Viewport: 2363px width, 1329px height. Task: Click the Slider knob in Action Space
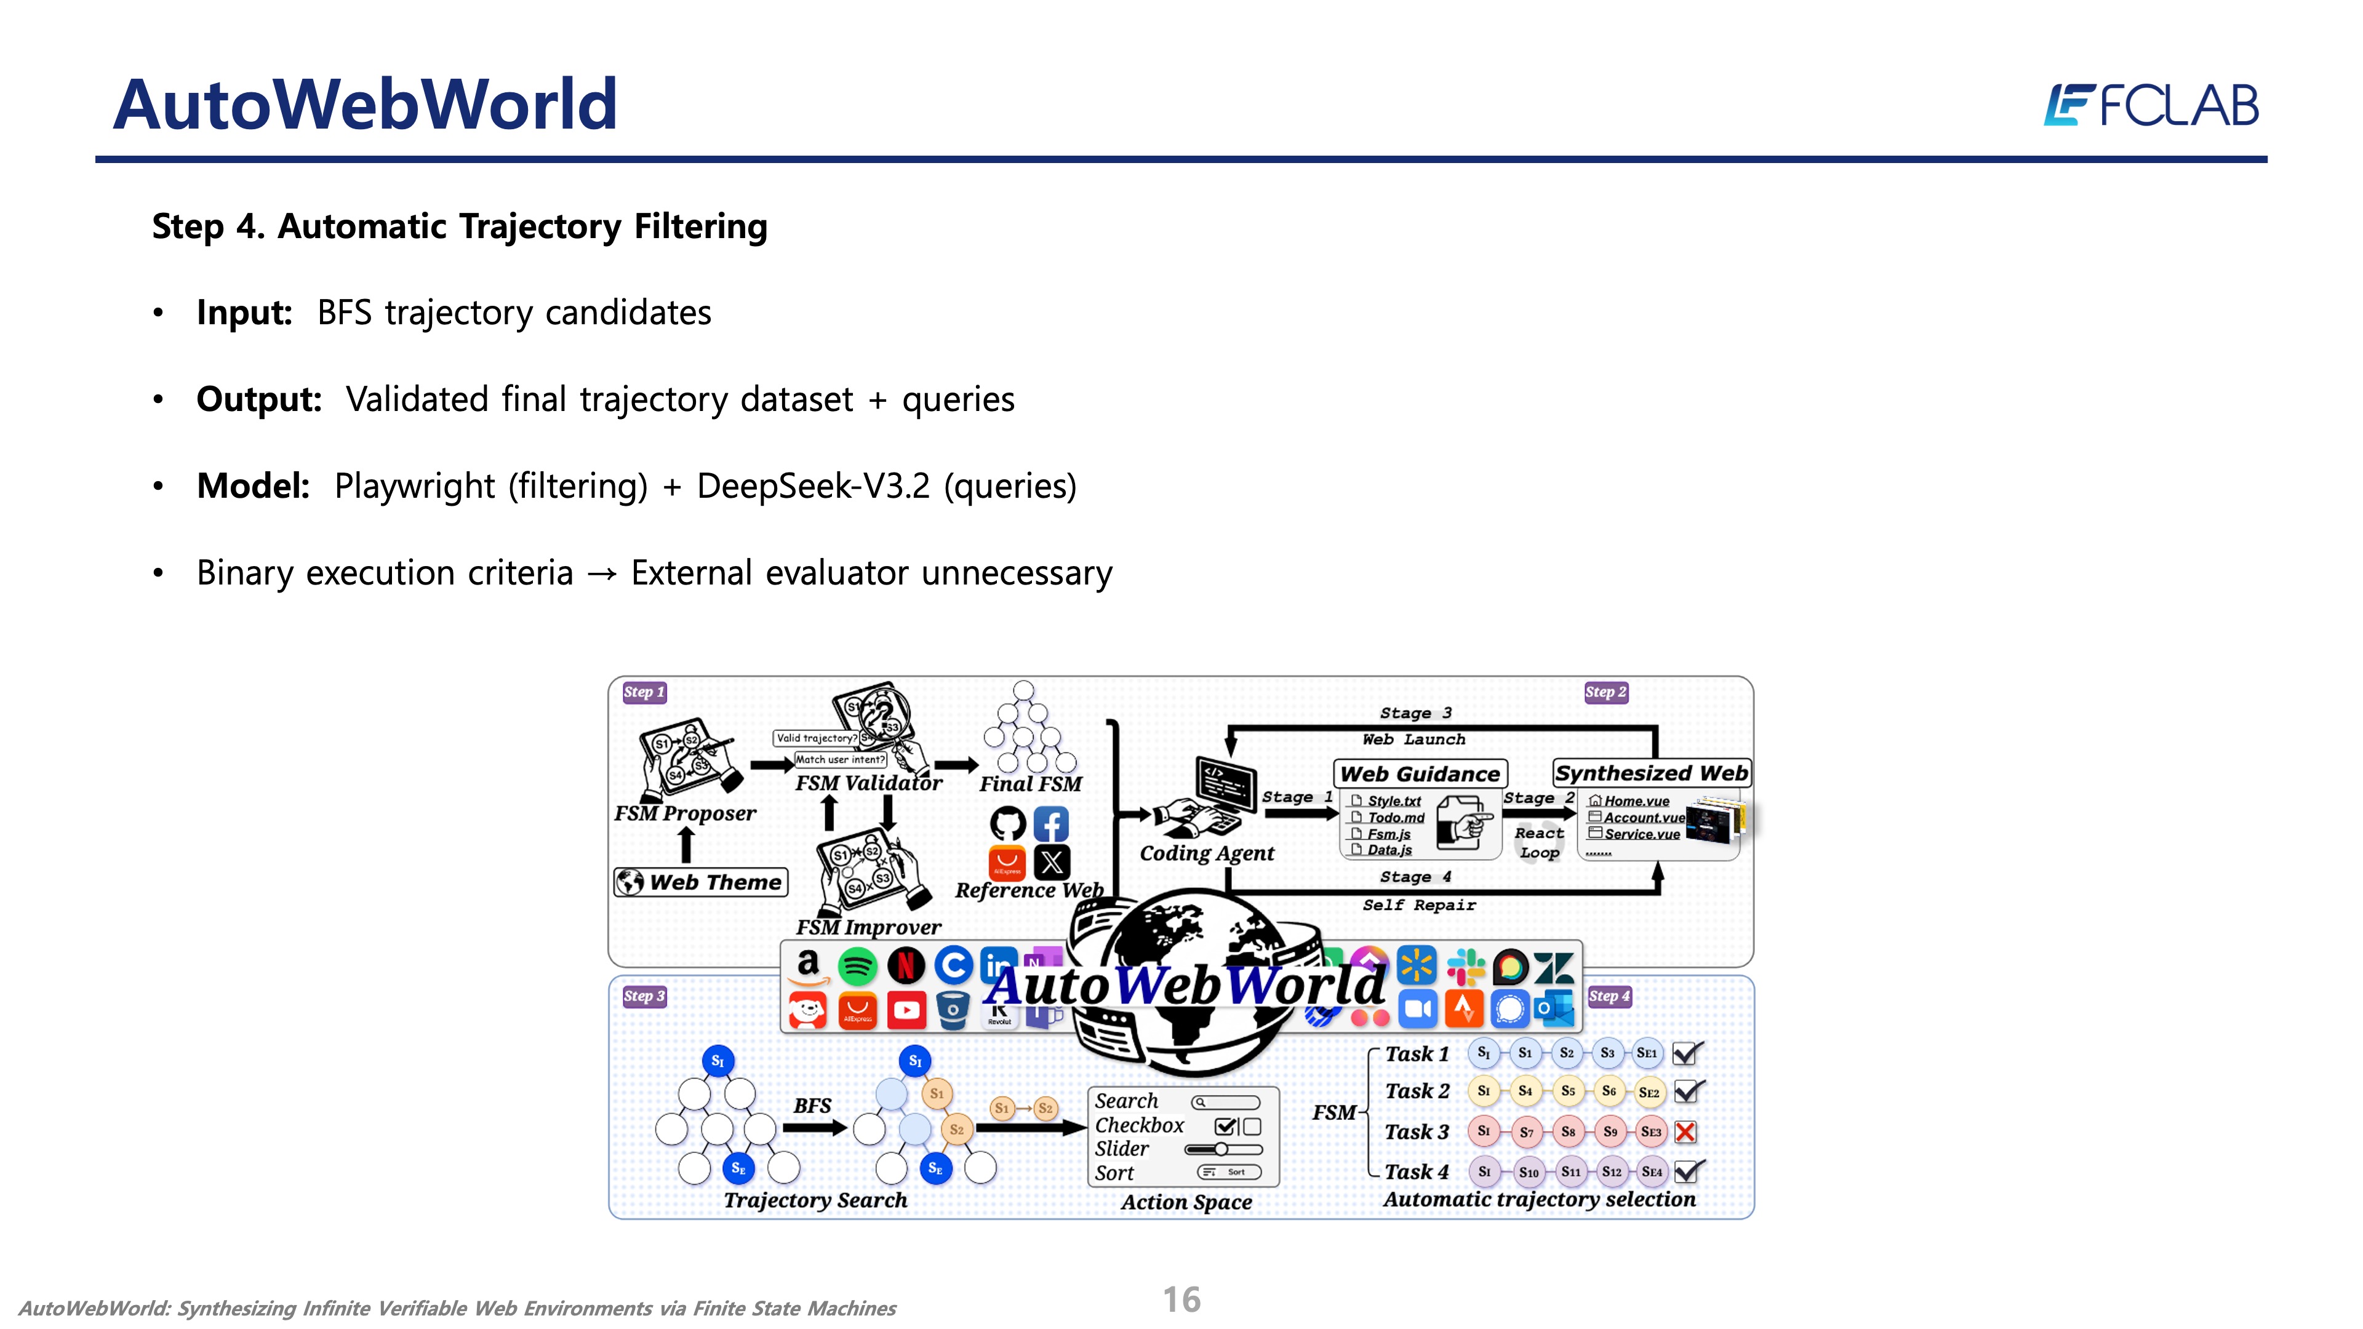tap(1221, 1149)
